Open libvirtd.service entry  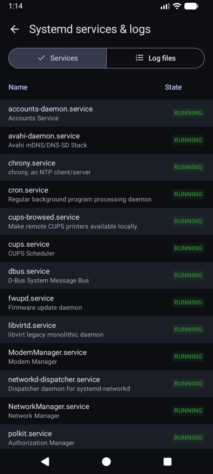coord(106,330)
